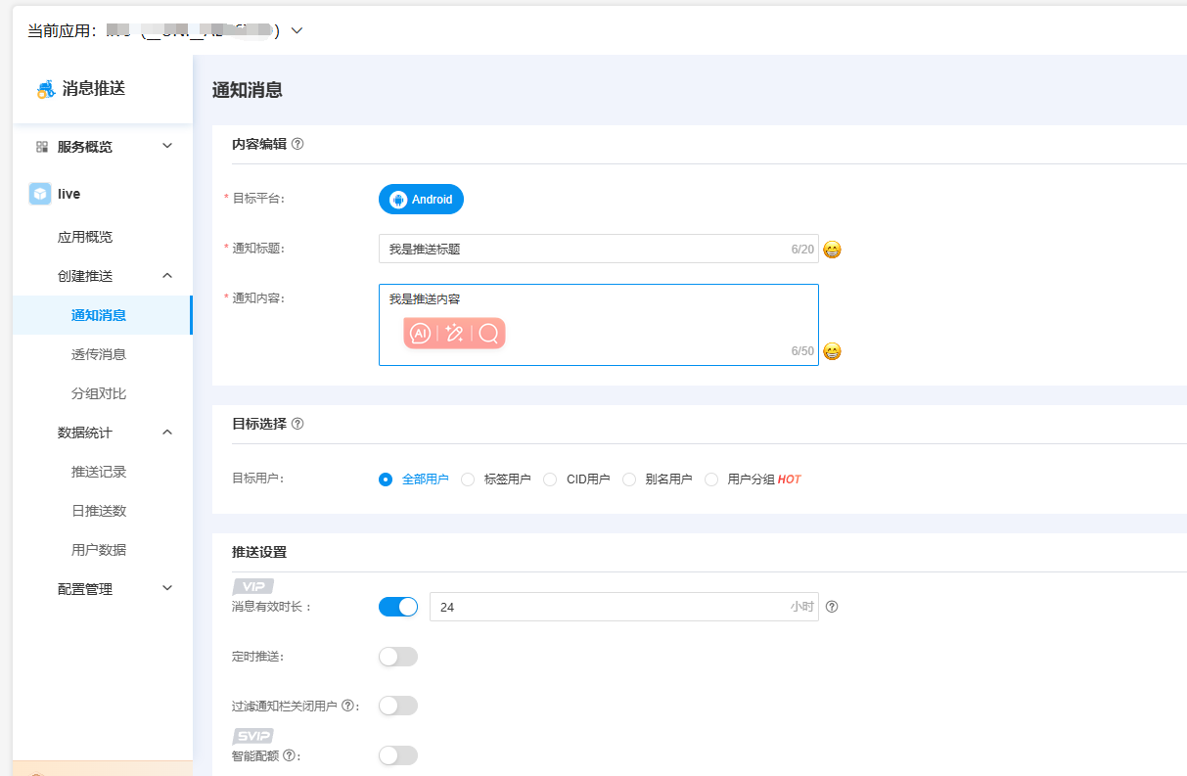The height and width of the screenshot is (776, 1187).
Task: Open the 当前应用 application dropdown
Action: click(x=297, y=30)
